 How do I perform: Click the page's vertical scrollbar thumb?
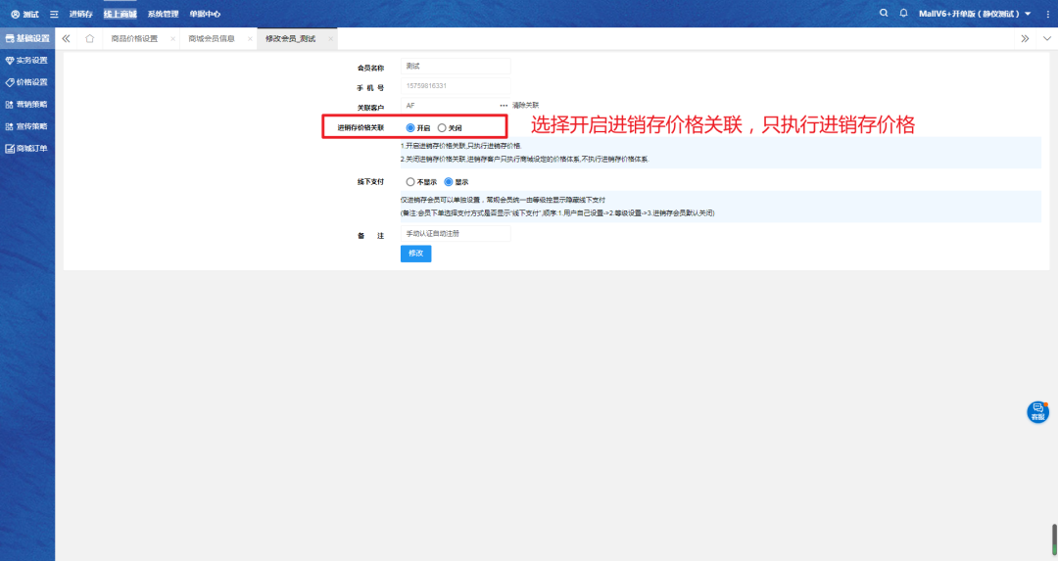[x=1054, y=538]
